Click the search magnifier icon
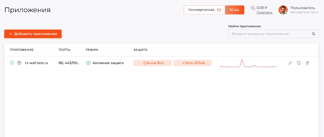The width and height of the screenshot is (324, 137). pyautogui.click(x=313, y=34)
